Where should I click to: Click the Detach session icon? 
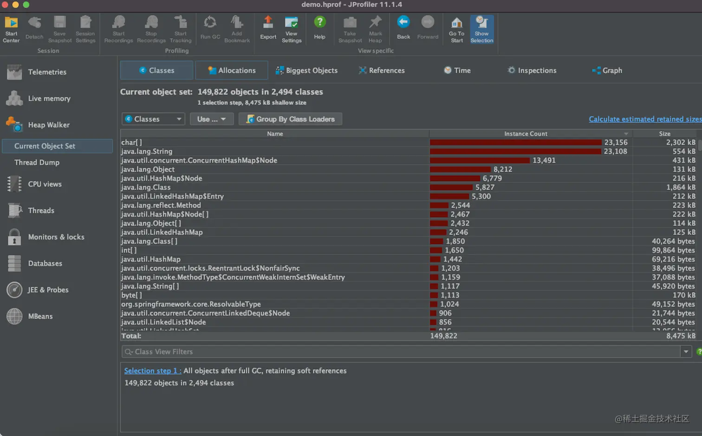pyautogui.click(x=34, y=28)
